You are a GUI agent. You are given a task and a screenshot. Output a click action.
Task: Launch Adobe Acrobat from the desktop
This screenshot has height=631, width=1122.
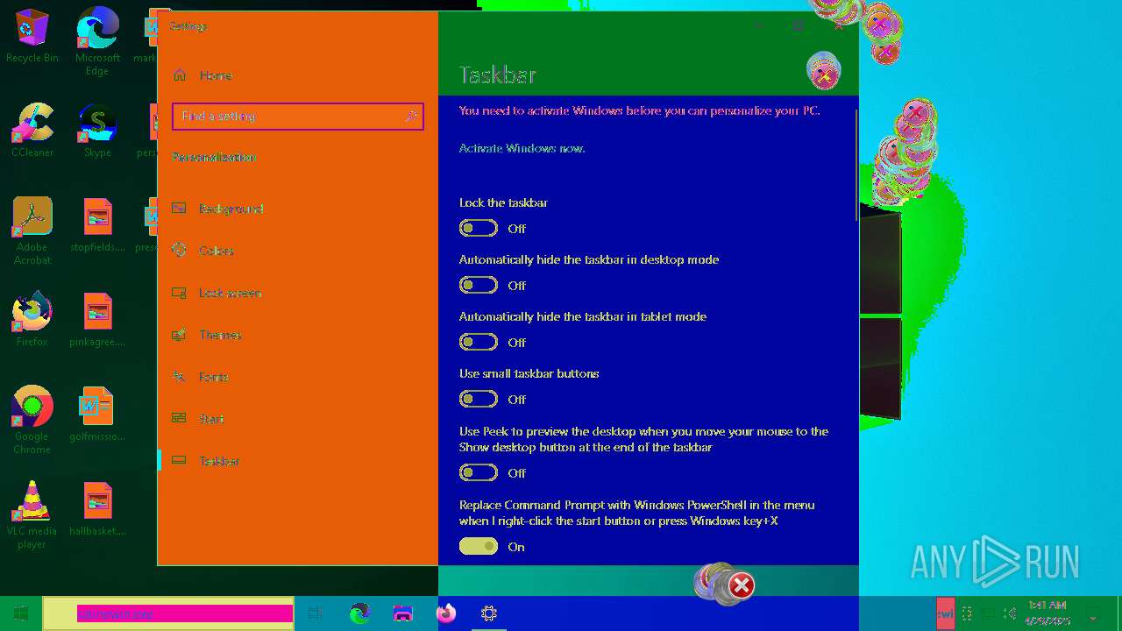[32, 216]
